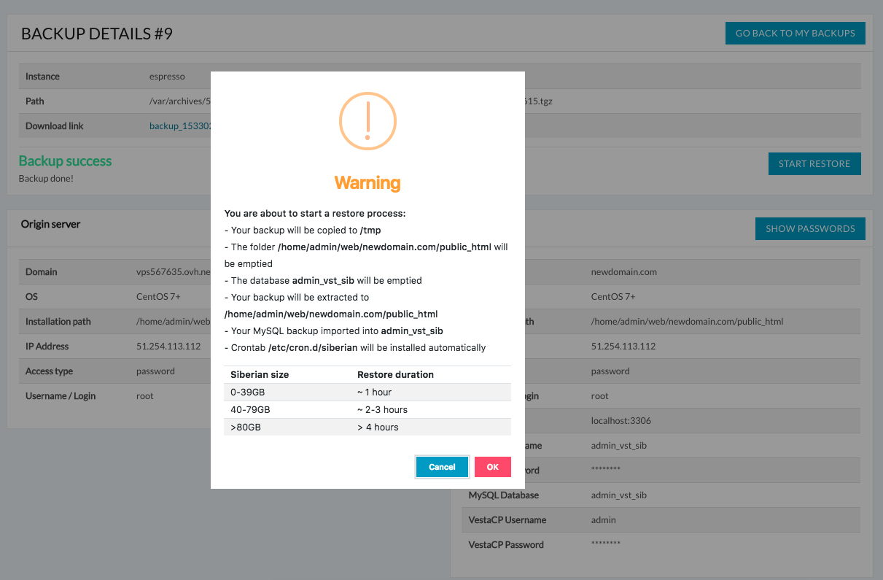The image size is (883, 580).
Task: Click the Origin server section heading
Action: [x=51, y=224]
